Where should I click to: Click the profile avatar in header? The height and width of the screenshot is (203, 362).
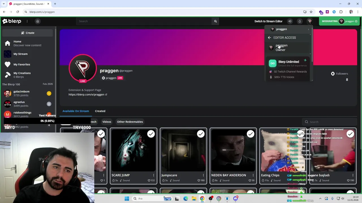pos(310,21)
